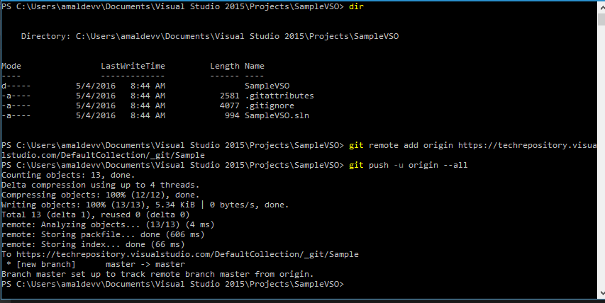Image resolution: width=605 pixels, height=303 pixels.
Task: Click the Length column header
Action: click(x=224, y=65)
